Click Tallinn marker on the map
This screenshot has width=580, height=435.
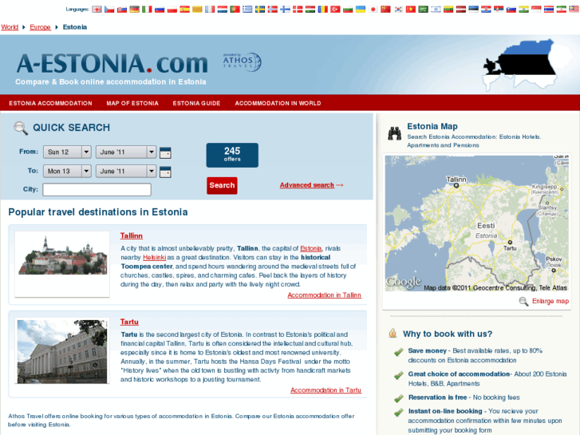click(x=456, y=185)
